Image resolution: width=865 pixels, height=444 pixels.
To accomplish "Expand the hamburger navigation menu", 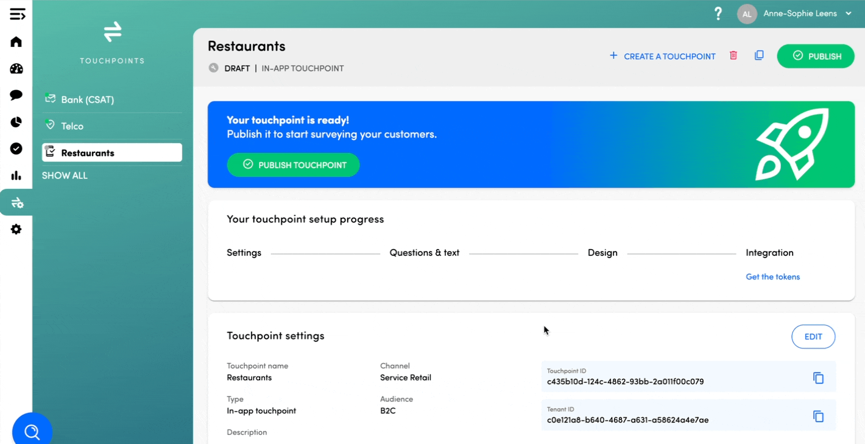I will tap(17, 14).
